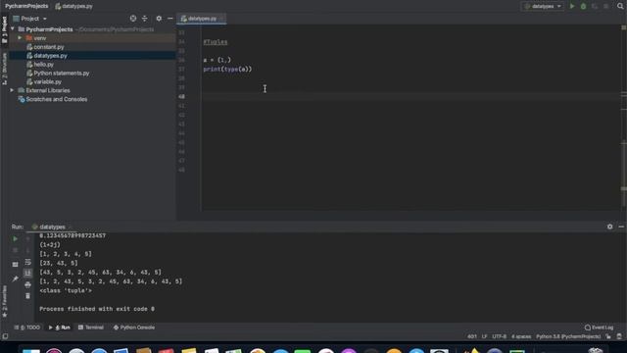Image resolution: width=627 pixels, height=353 pixels.
Task: Click [23, 43, 5] console output line
Action: tap(59, 263)
